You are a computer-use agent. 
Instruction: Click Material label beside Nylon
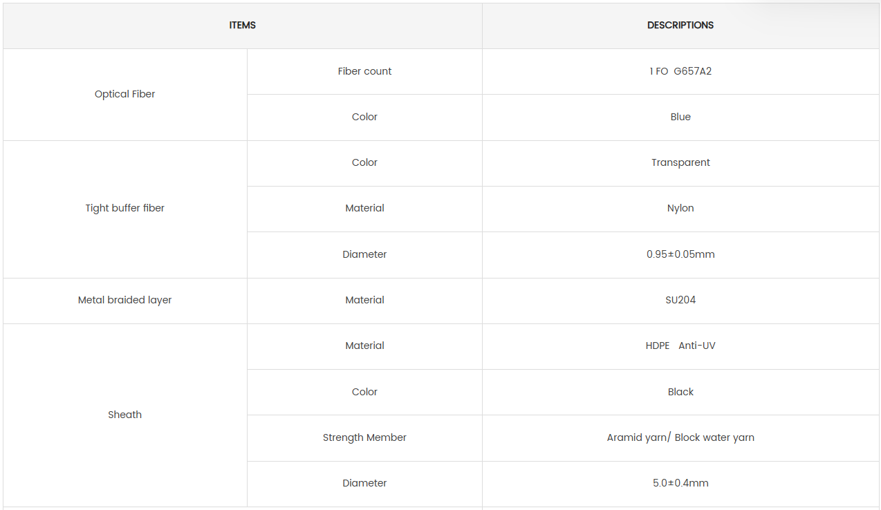coord(364,209)
